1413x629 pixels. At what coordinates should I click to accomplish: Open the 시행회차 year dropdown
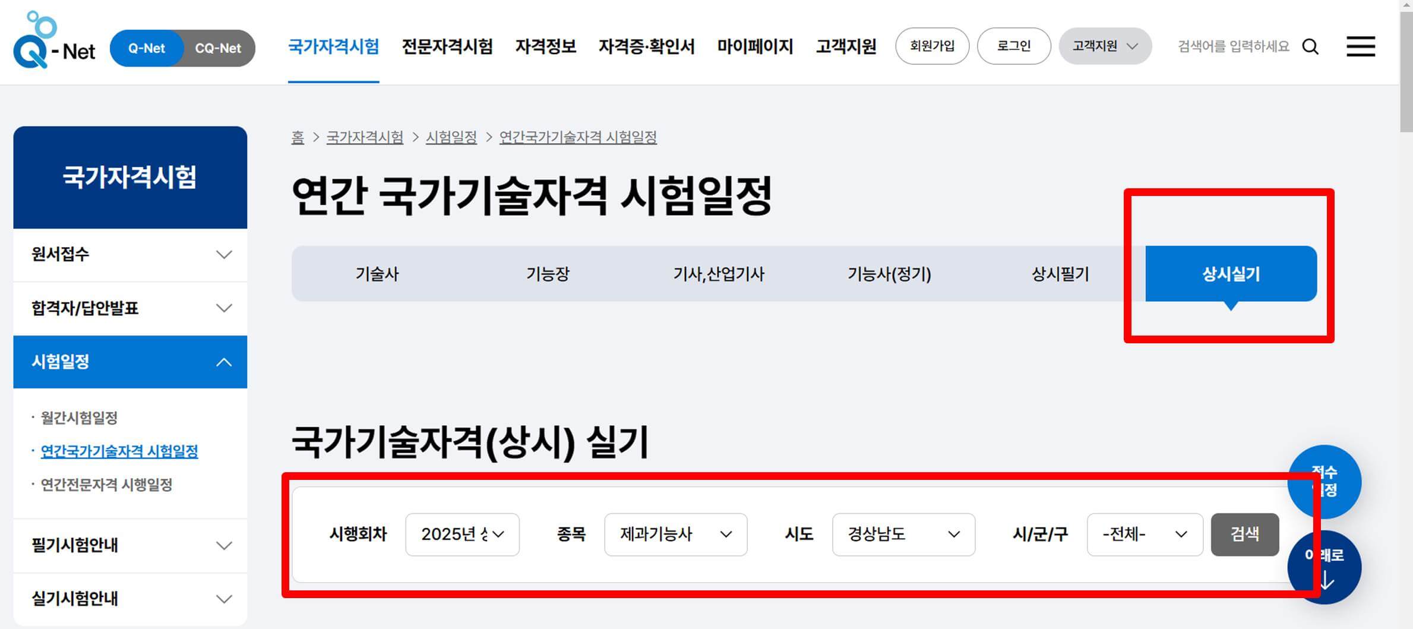[x=462, y=534]
